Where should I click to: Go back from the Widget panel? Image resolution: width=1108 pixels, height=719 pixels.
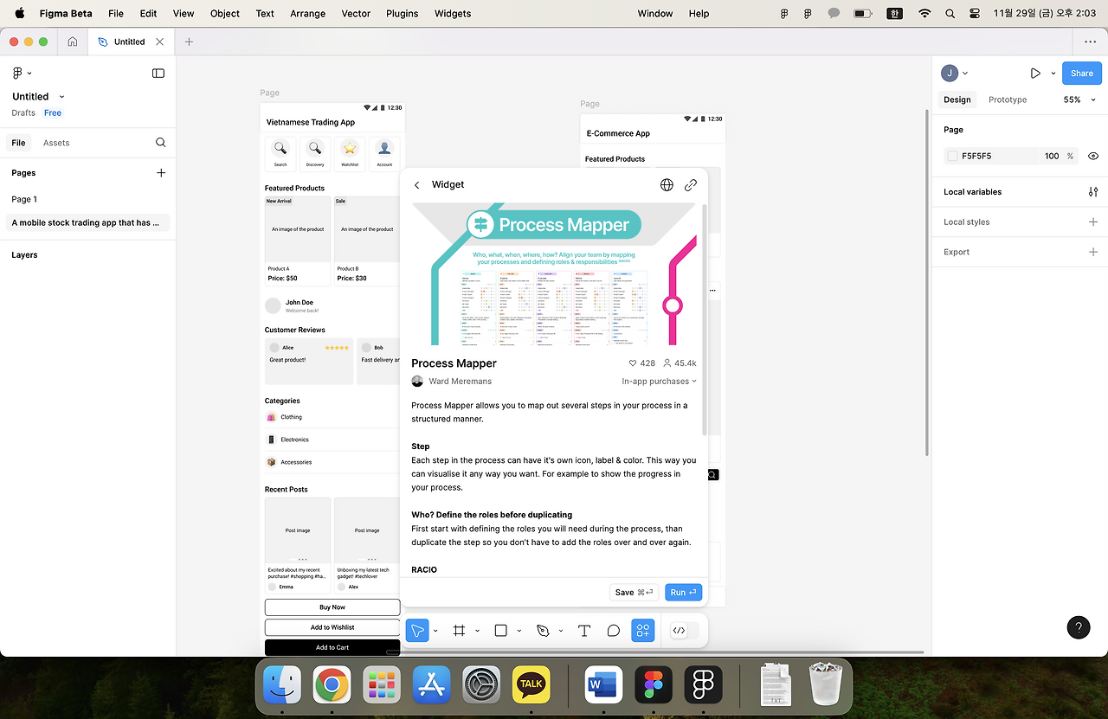click(416, 185)
